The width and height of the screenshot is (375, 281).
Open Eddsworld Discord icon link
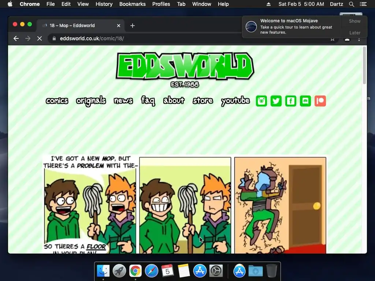pos(305,101)
